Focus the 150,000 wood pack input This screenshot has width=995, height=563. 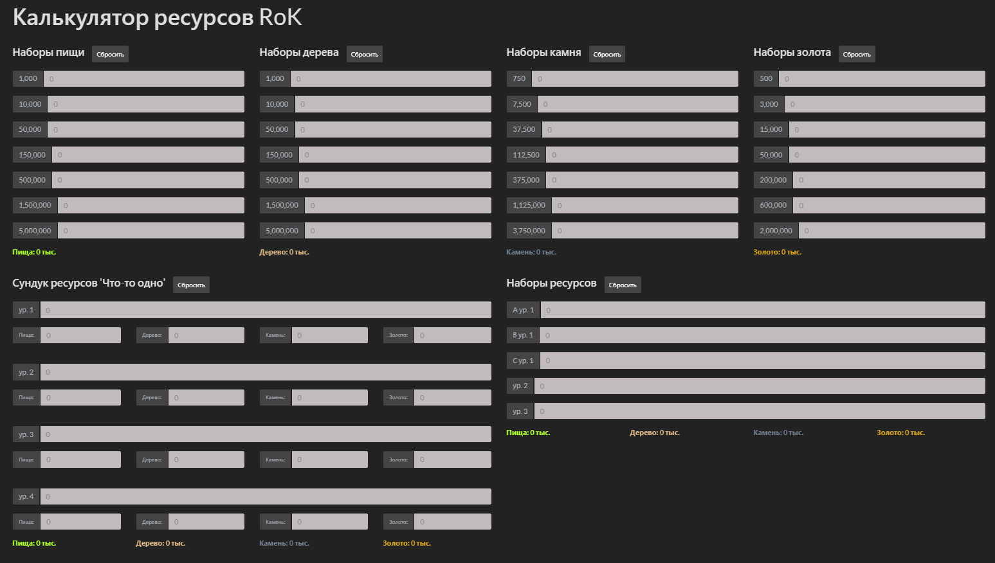(395, 155)
